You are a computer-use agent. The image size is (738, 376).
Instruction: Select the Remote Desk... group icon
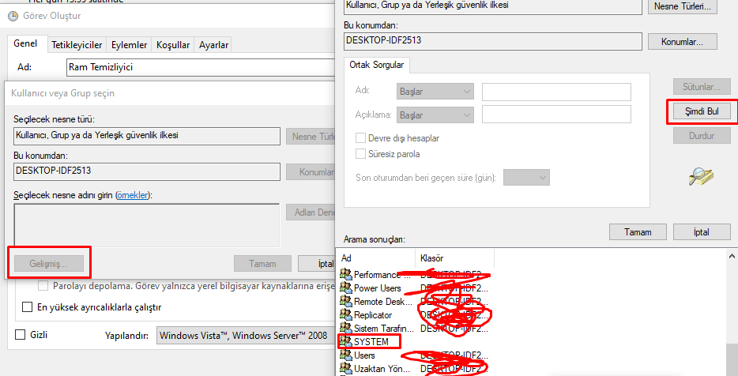click(346, 301)
